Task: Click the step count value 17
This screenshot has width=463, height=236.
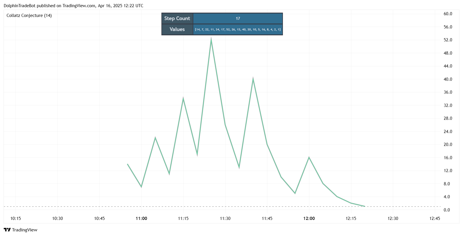Action: click(x=238, y=18)
